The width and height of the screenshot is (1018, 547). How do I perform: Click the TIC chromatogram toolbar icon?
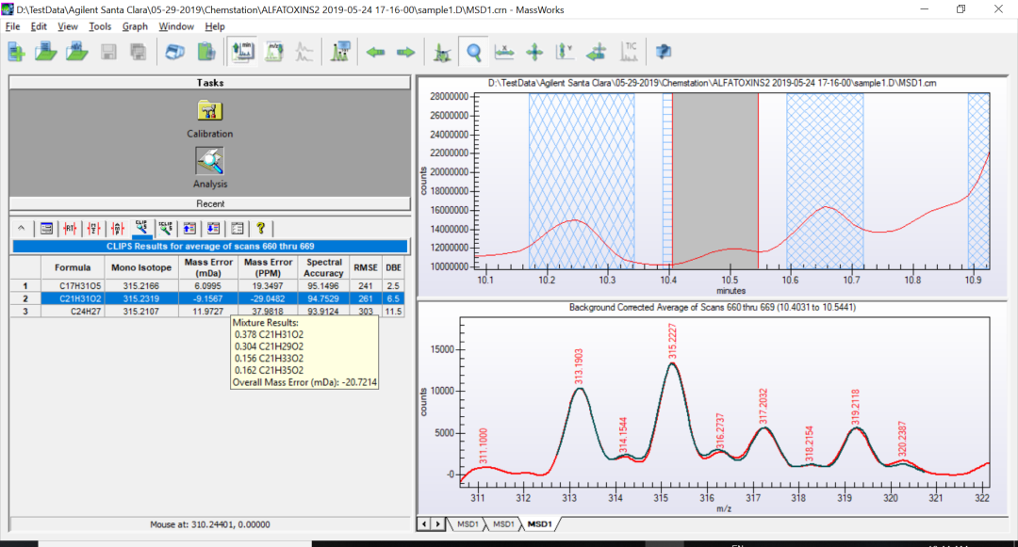tap(629, 52)
